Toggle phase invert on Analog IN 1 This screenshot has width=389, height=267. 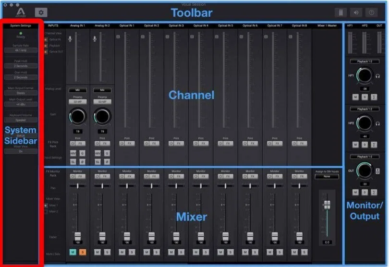click(x=83, y=162)
